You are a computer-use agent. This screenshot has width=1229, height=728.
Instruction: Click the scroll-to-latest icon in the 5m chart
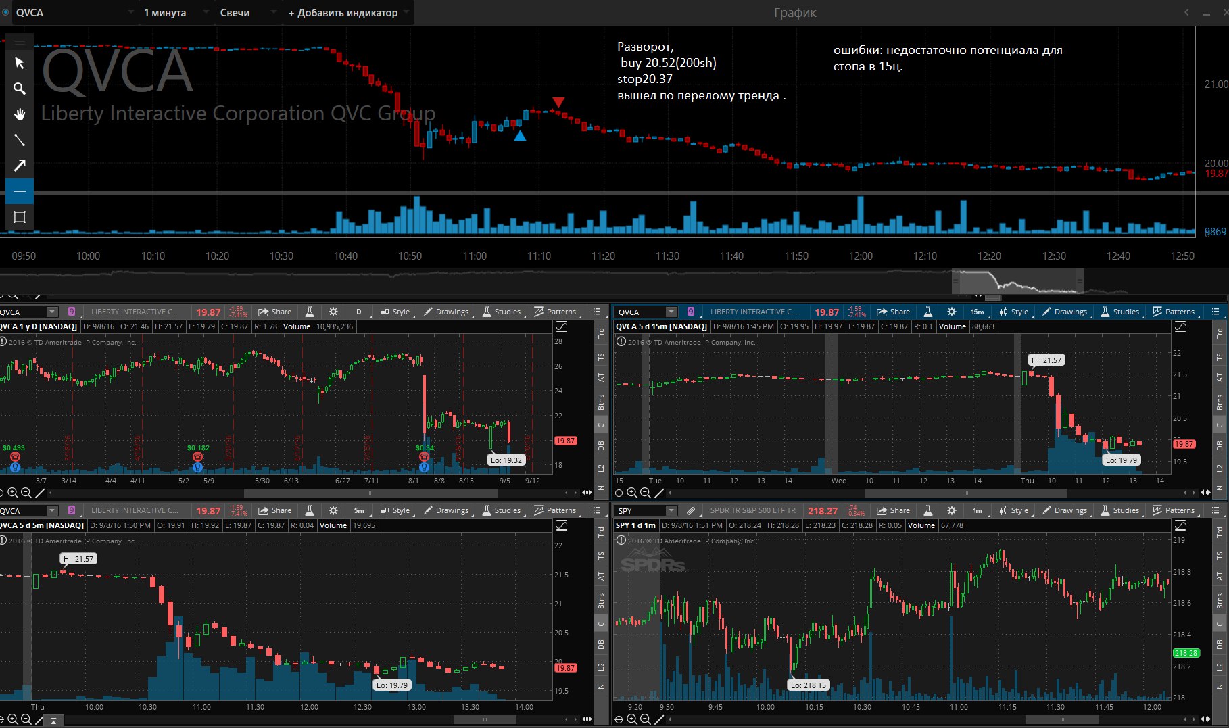[53, 720]
